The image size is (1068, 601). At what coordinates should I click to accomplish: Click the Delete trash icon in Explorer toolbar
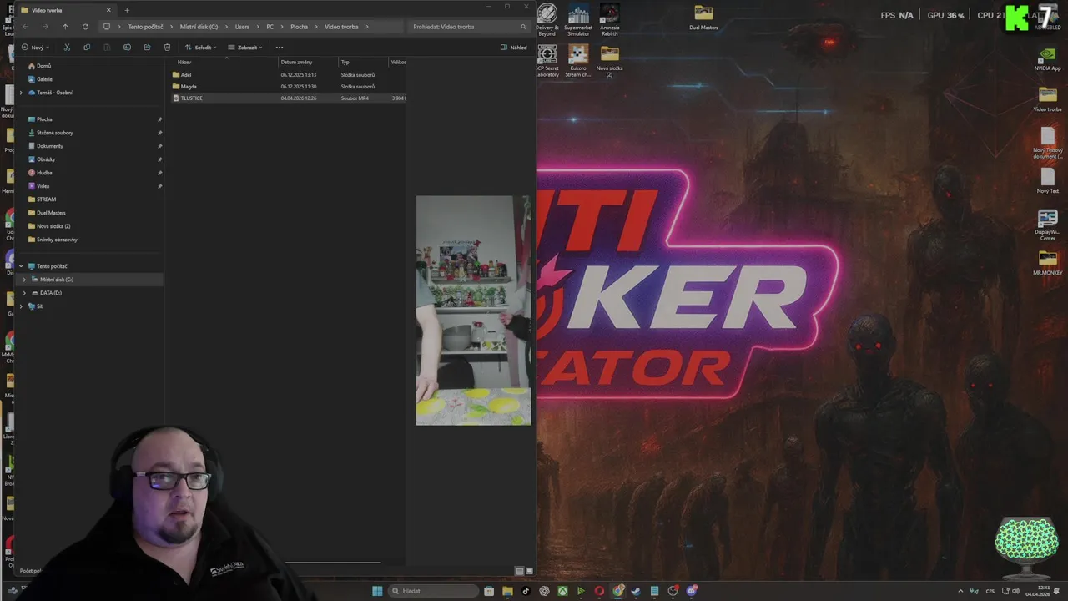[167, 48]
